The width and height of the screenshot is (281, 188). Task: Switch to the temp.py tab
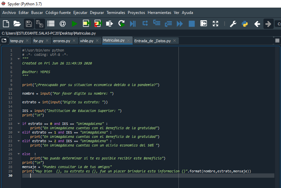pyautogui.click(x=17, y=41)
